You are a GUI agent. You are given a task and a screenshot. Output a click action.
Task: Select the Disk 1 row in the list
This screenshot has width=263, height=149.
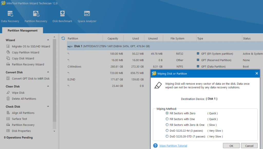tap(165, 46)
